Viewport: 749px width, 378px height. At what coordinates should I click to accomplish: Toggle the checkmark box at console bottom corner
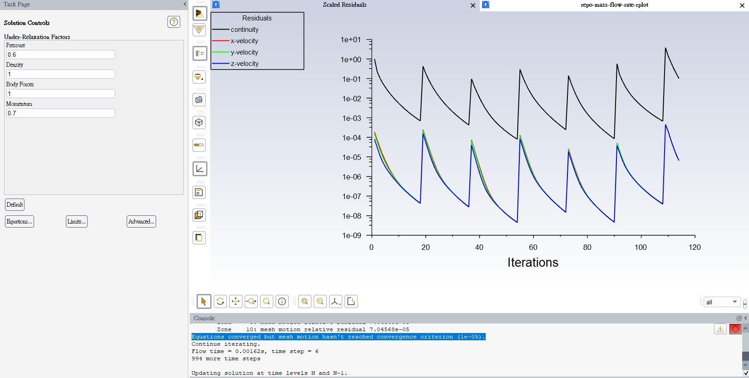pyautogui.click(x=745, y=373)
